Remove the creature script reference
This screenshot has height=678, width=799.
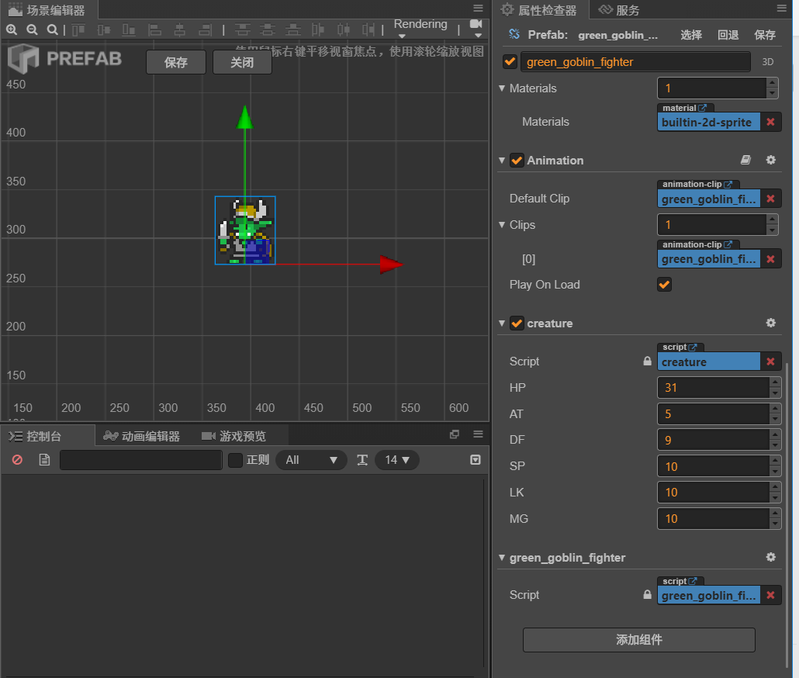pos(770,361)
